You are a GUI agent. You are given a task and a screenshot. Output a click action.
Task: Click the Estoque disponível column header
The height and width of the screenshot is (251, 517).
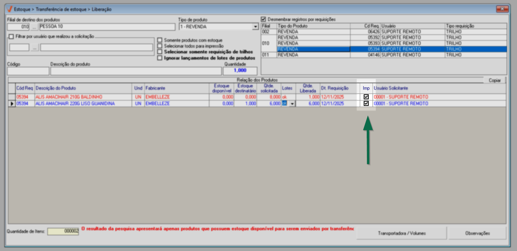(222, 88)
